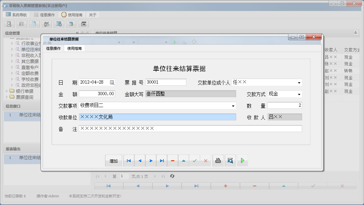364x205 pixels.
Task: Click the monitor with globe toolbar icon
Action: [x=59, y=24]
